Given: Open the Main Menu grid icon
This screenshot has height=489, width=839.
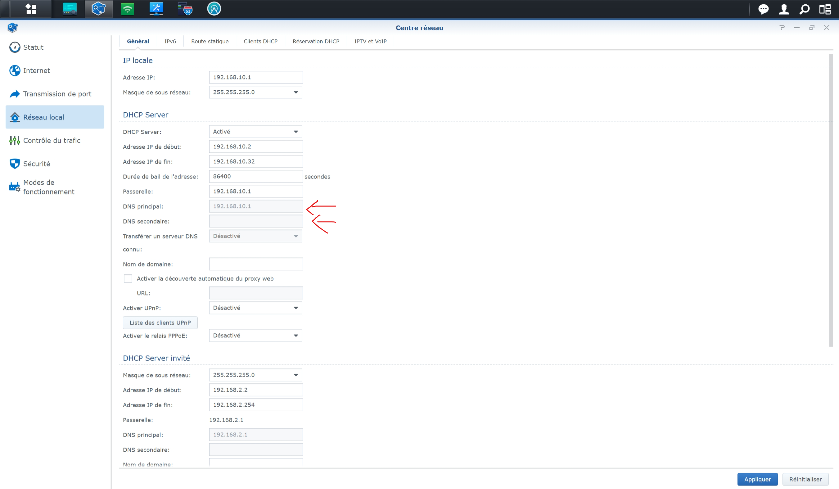Looking at the screenshot, I should pyautogui.click(x=31, y=9).
